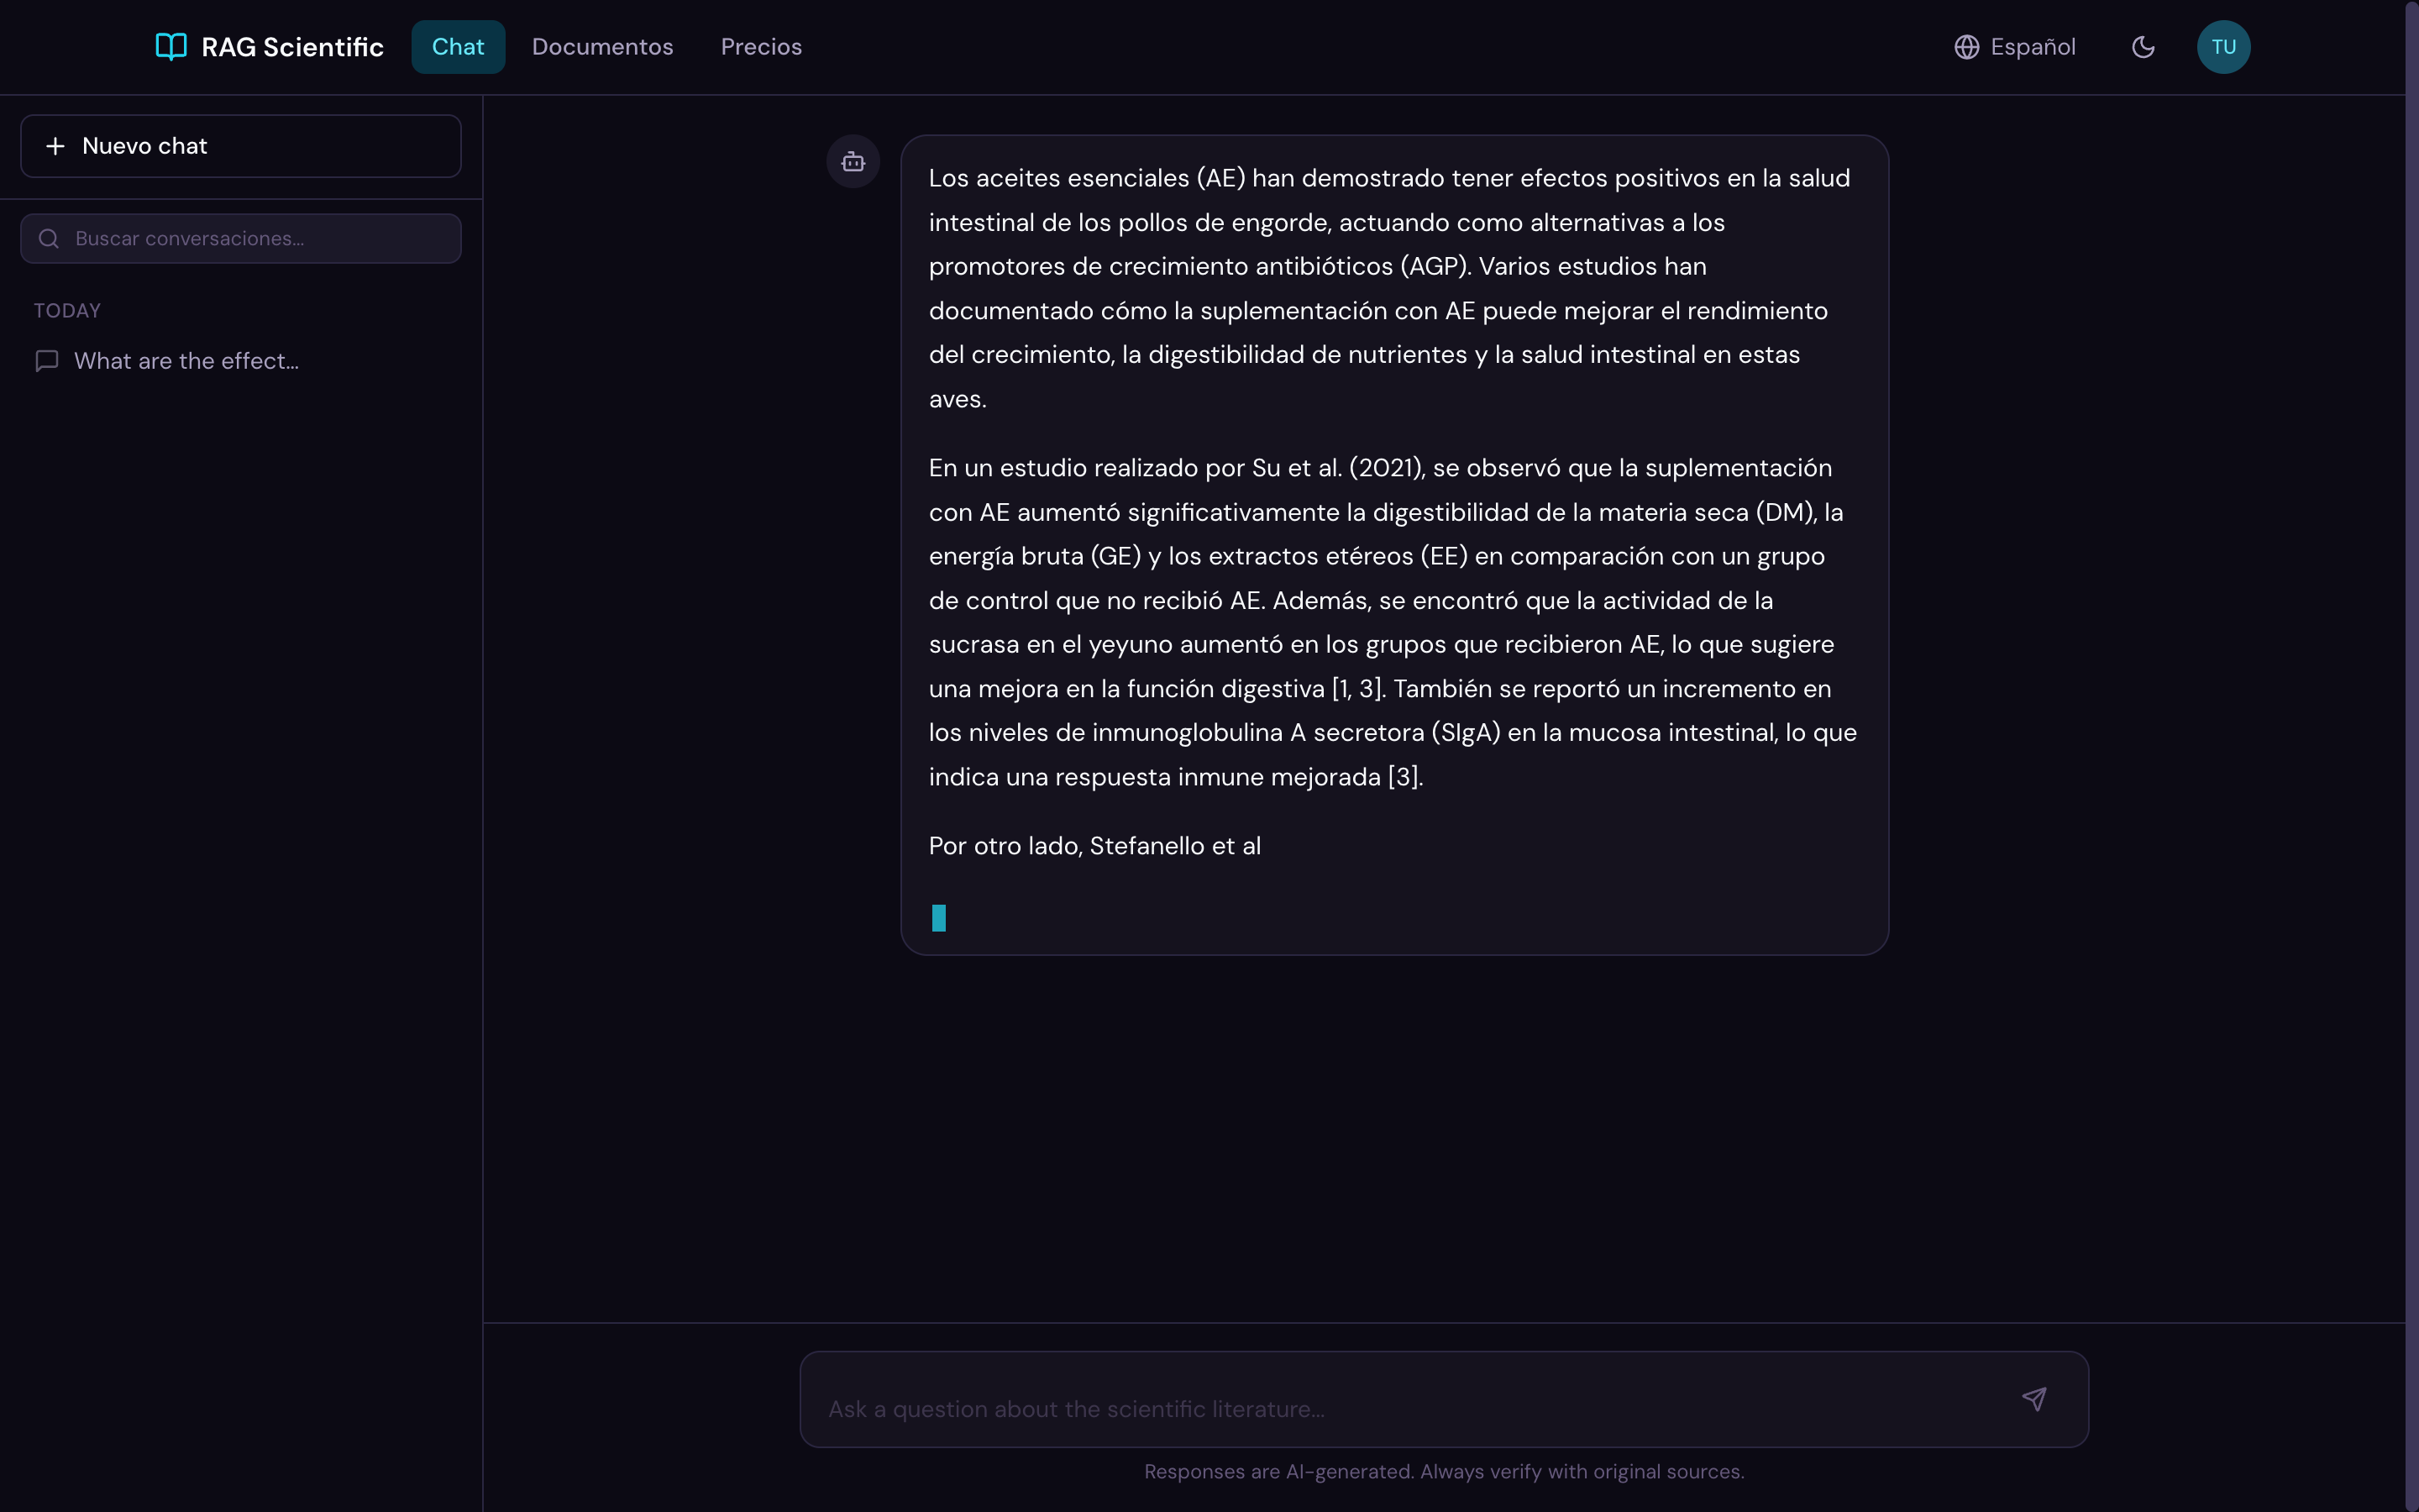Image resolution: width=2419 pixels, height=1512 pixels.
Task: Click the magnifier icon in the search bar
Action: [x=48, y=238]
